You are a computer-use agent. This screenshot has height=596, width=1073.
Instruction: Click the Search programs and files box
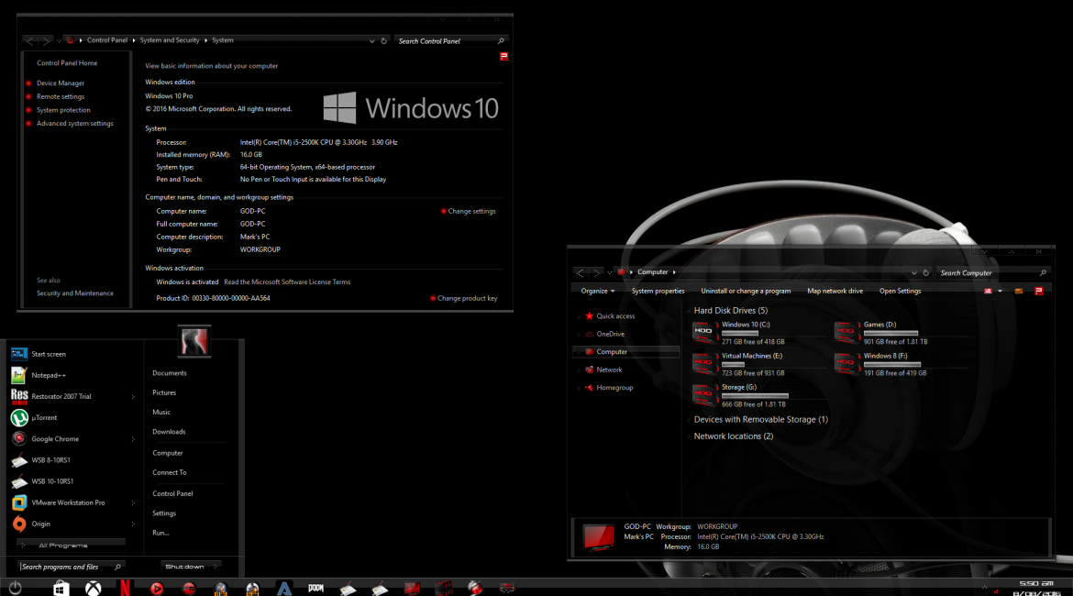click(71, 567)
